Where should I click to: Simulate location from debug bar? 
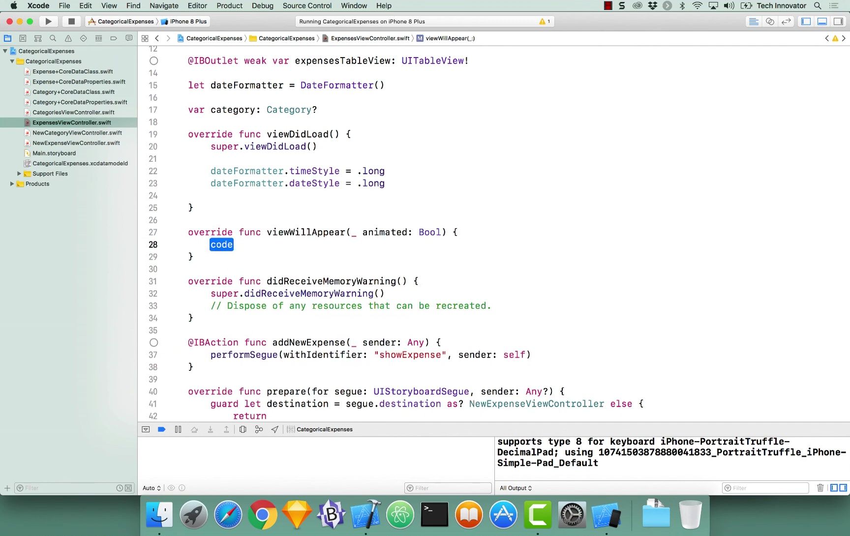[274, 429]
